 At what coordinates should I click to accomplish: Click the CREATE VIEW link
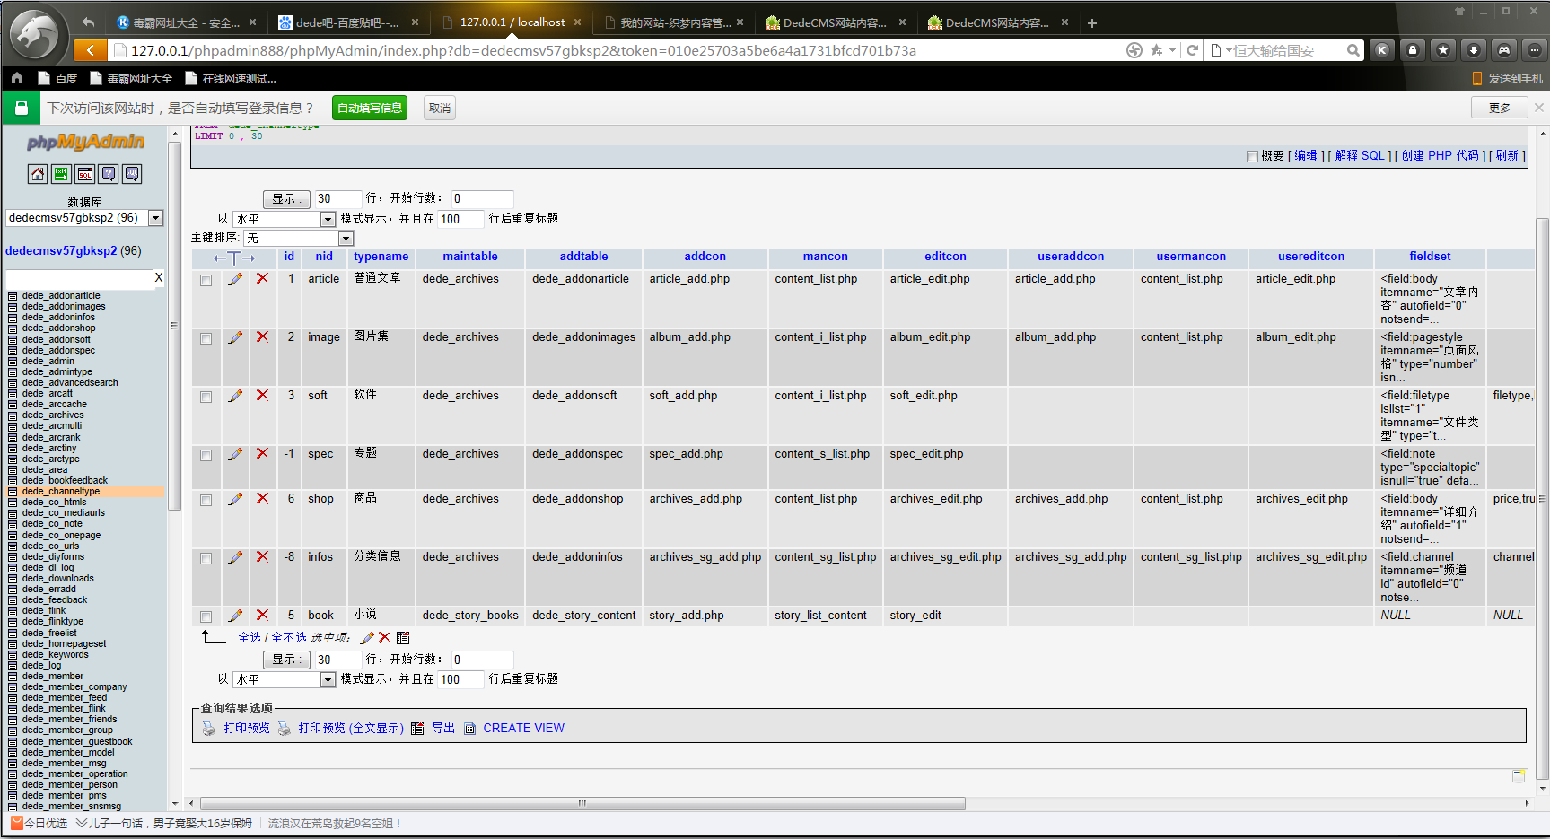click(523, 728)
